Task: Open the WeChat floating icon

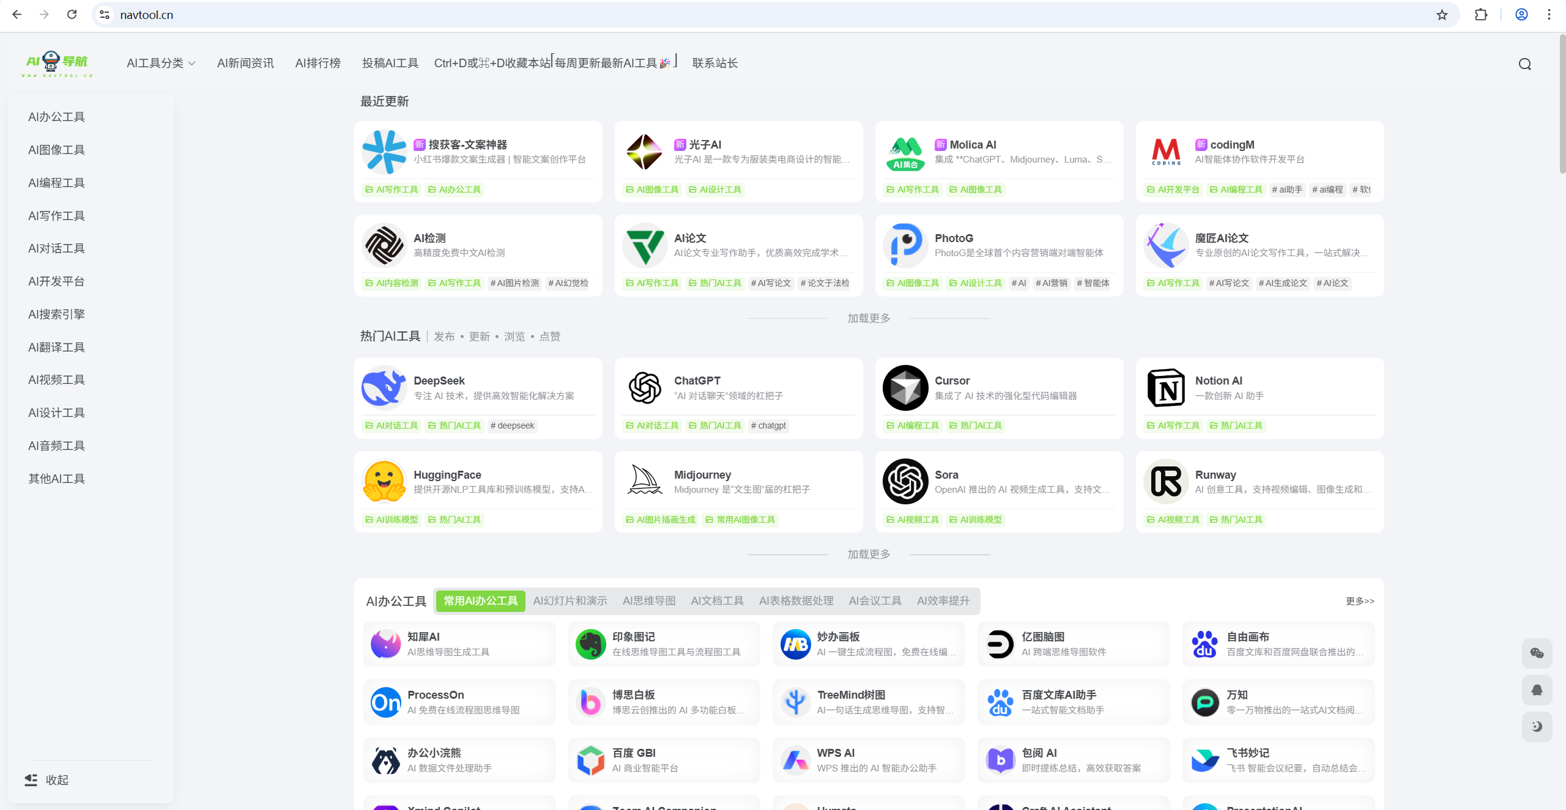Action: [1537, 654]
